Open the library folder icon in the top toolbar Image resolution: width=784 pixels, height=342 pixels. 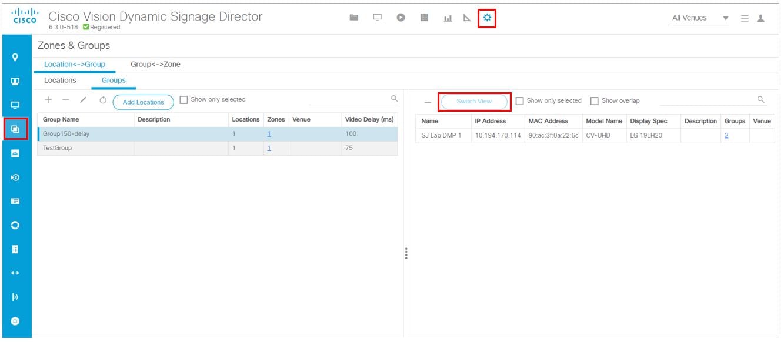[x=353, y=18]
